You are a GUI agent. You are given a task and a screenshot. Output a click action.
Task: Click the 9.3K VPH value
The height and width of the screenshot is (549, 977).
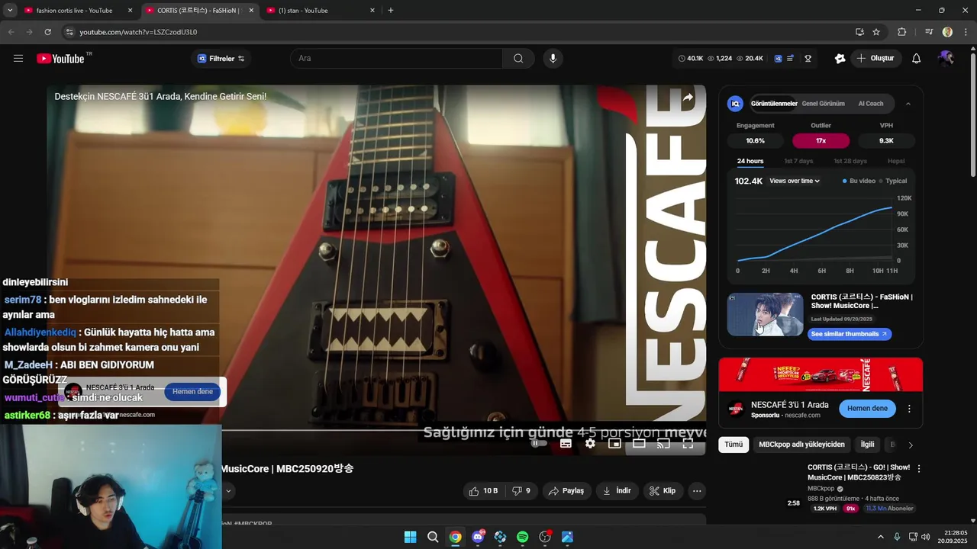pyautogui.click(x=886, y=141)
